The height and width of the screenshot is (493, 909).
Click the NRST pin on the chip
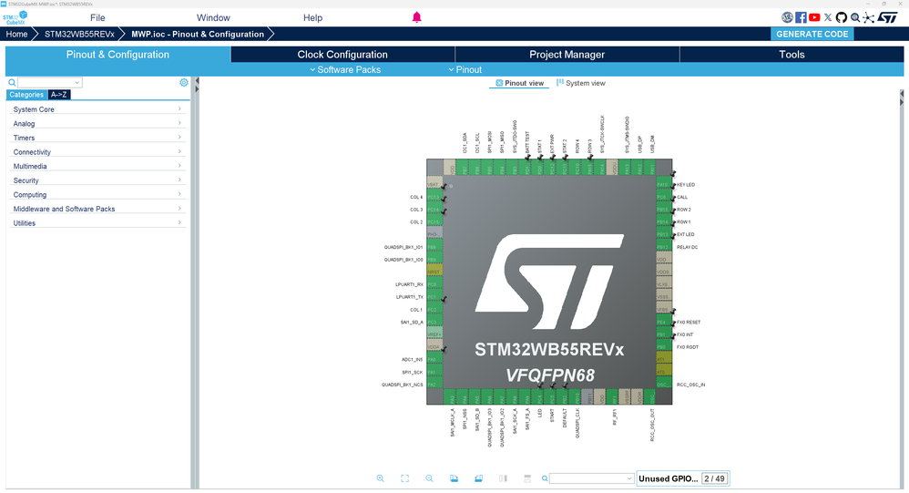click(x=434, y=272)
